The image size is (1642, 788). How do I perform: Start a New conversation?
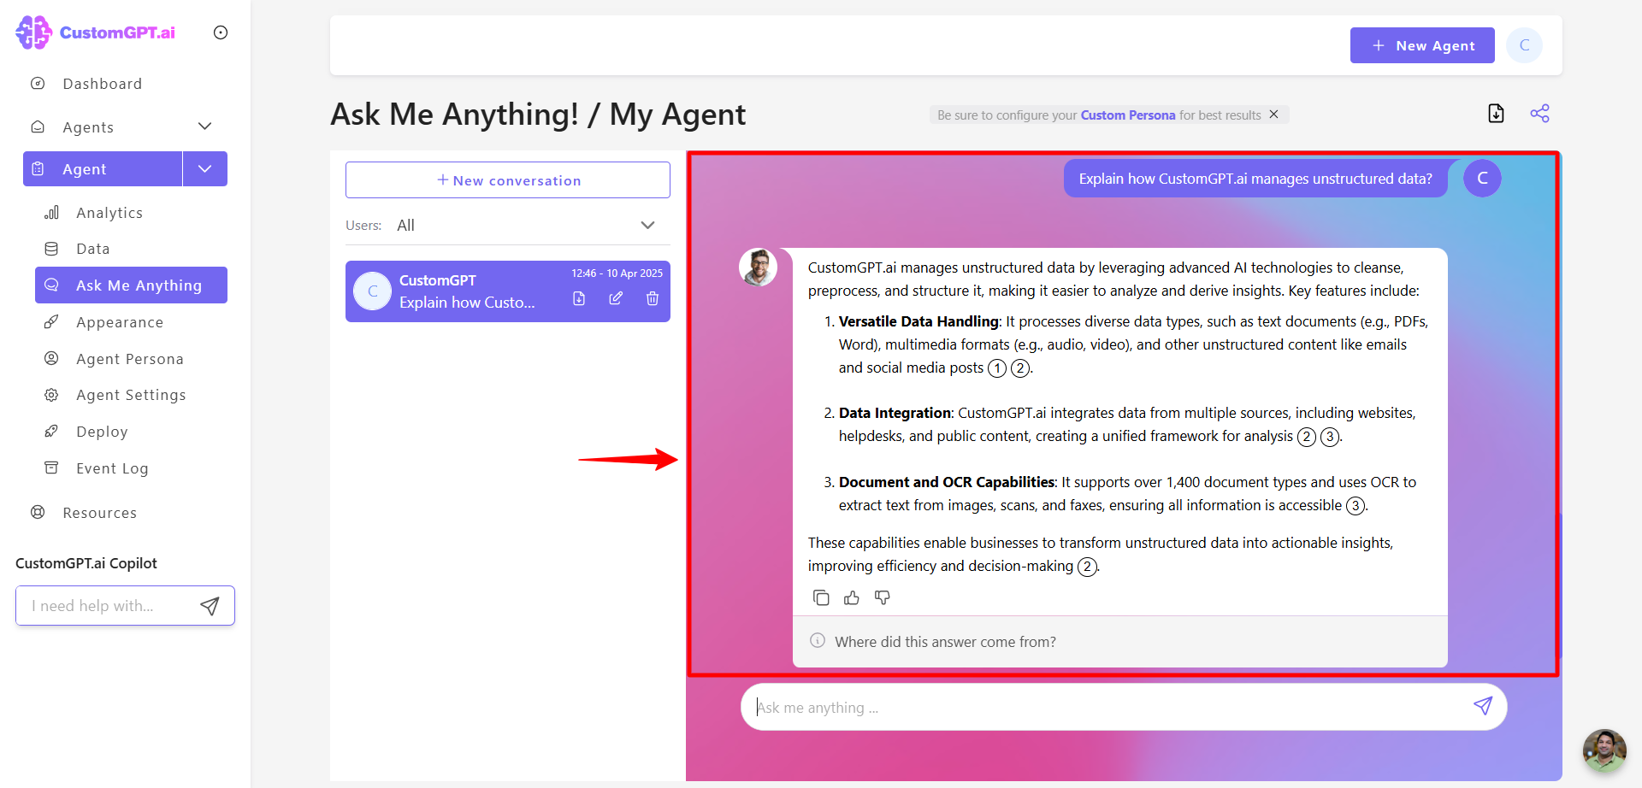tap(508, 180)
